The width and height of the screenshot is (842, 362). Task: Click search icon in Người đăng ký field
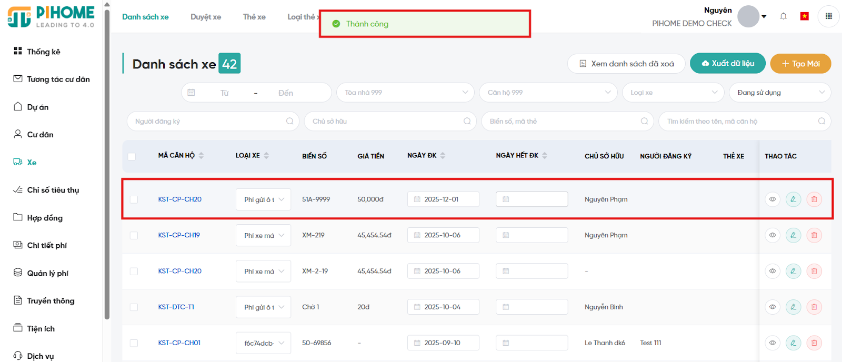[289, 121]
